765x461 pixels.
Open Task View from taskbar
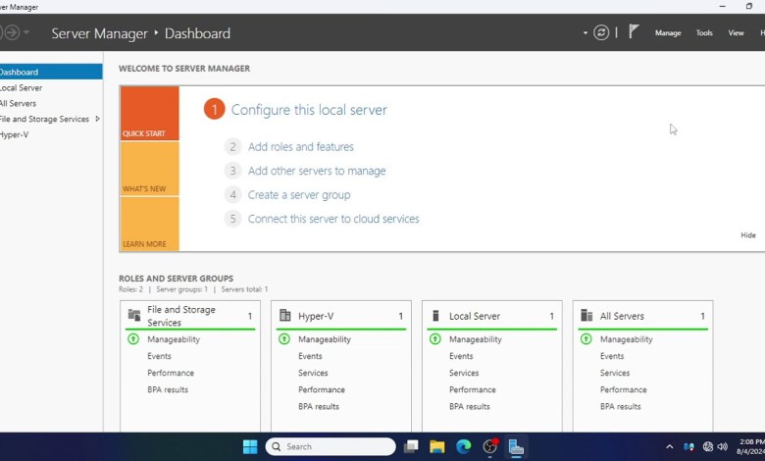411,446
